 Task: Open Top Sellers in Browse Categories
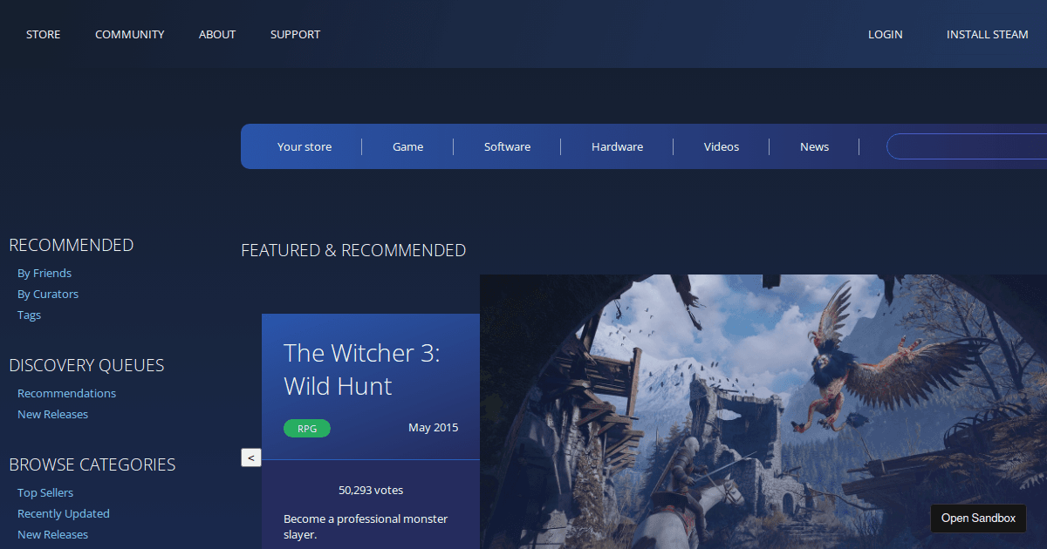(44, 492)
